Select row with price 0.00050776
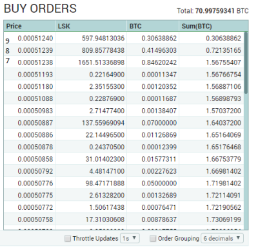This screenshot has height=251, width=258. 124,183
